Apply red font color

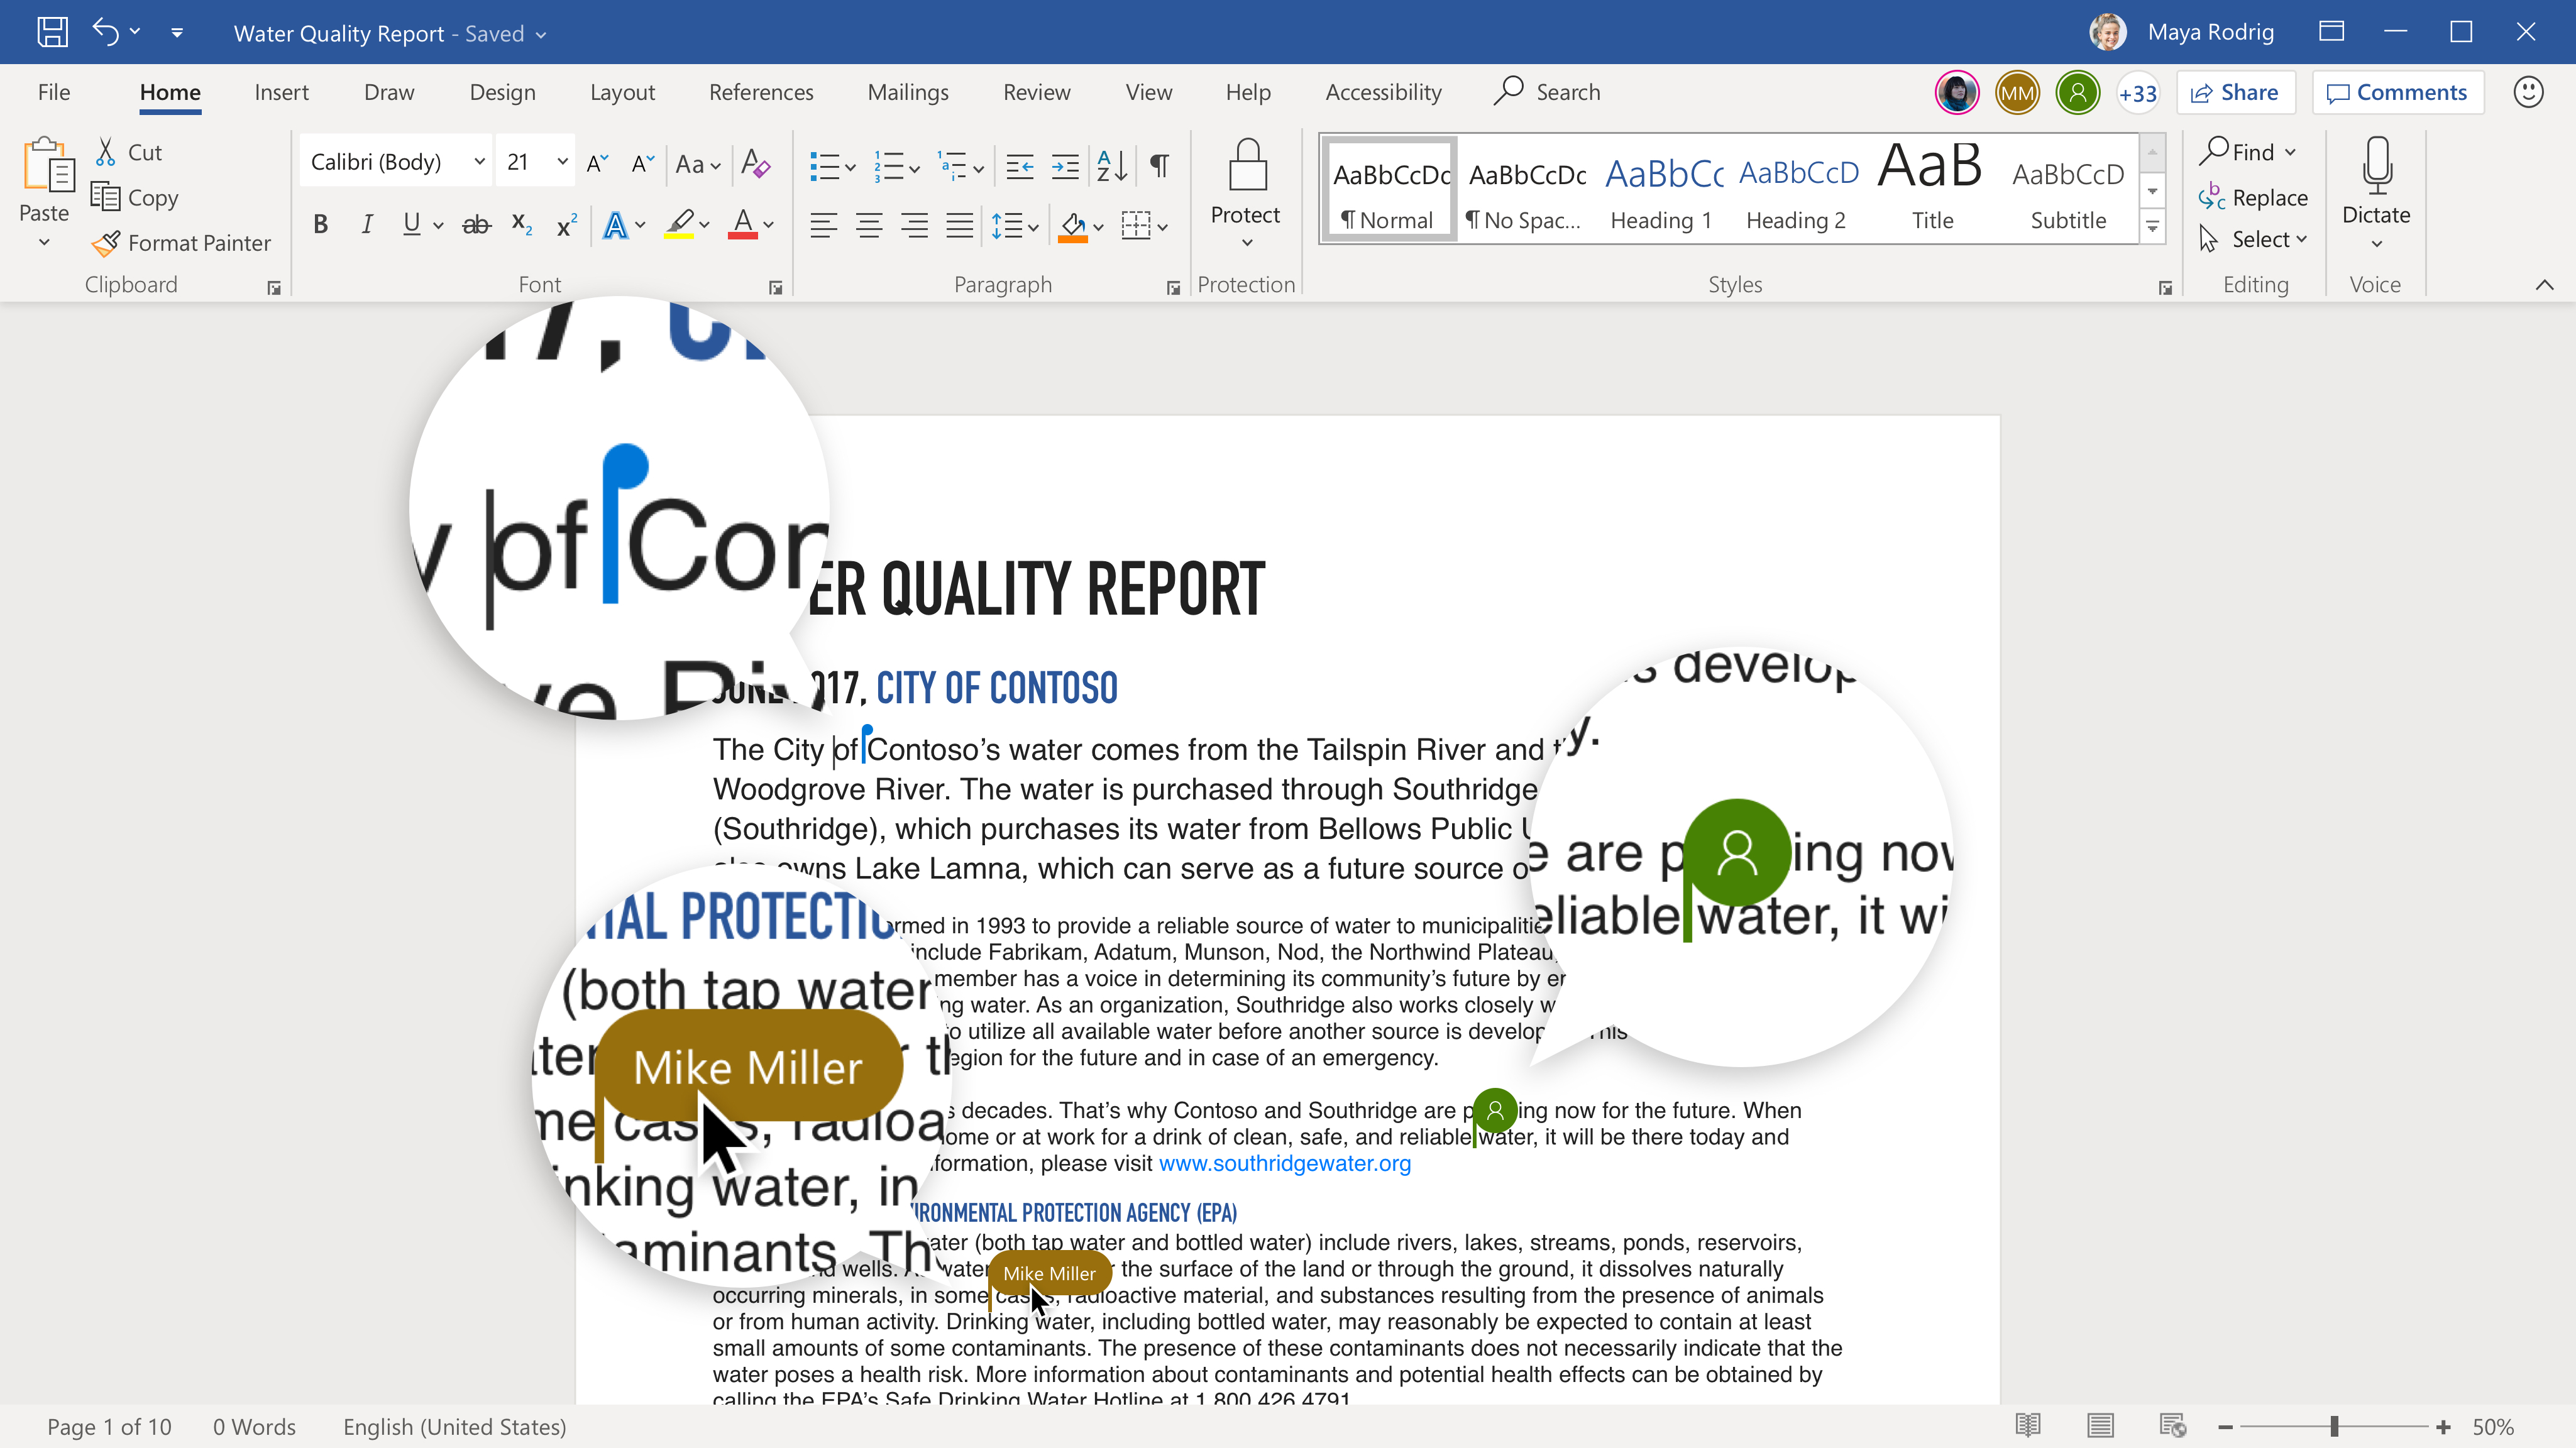(742, 224)
